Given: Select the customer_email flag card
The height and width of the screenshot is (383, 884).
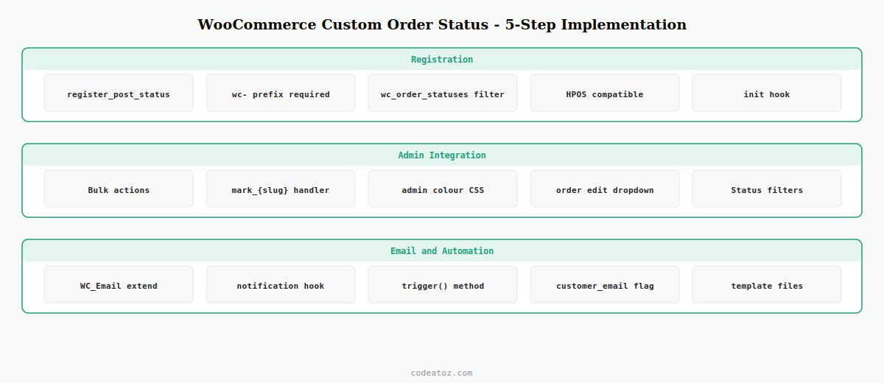Looking at the screenshot, I should (x=605, y=284).
